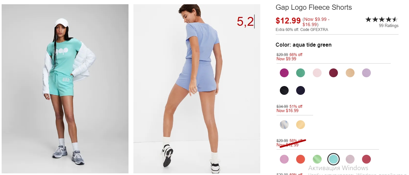Open the blue outfit back view photo
The width and height of the screenshot is (409, 175).
point(197,89)
